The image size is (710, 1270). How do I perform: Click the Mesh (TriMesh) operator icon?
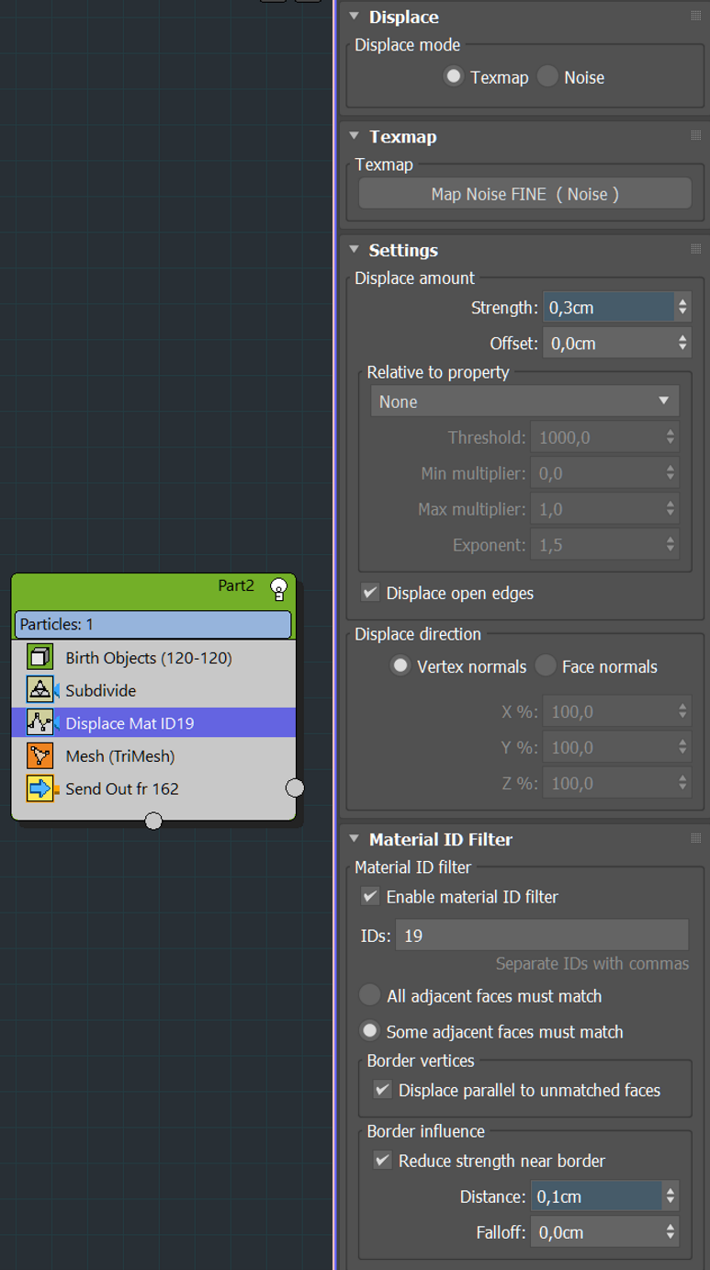click(x=39, y=755)
